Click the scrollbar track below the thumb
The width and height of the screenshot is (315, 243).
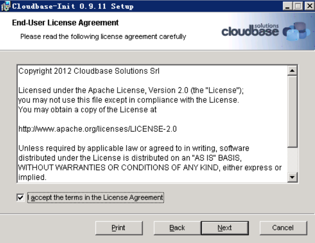292,159
